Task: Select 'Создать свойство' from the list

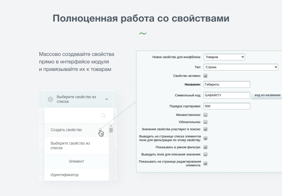Action: tap(66, 130)
